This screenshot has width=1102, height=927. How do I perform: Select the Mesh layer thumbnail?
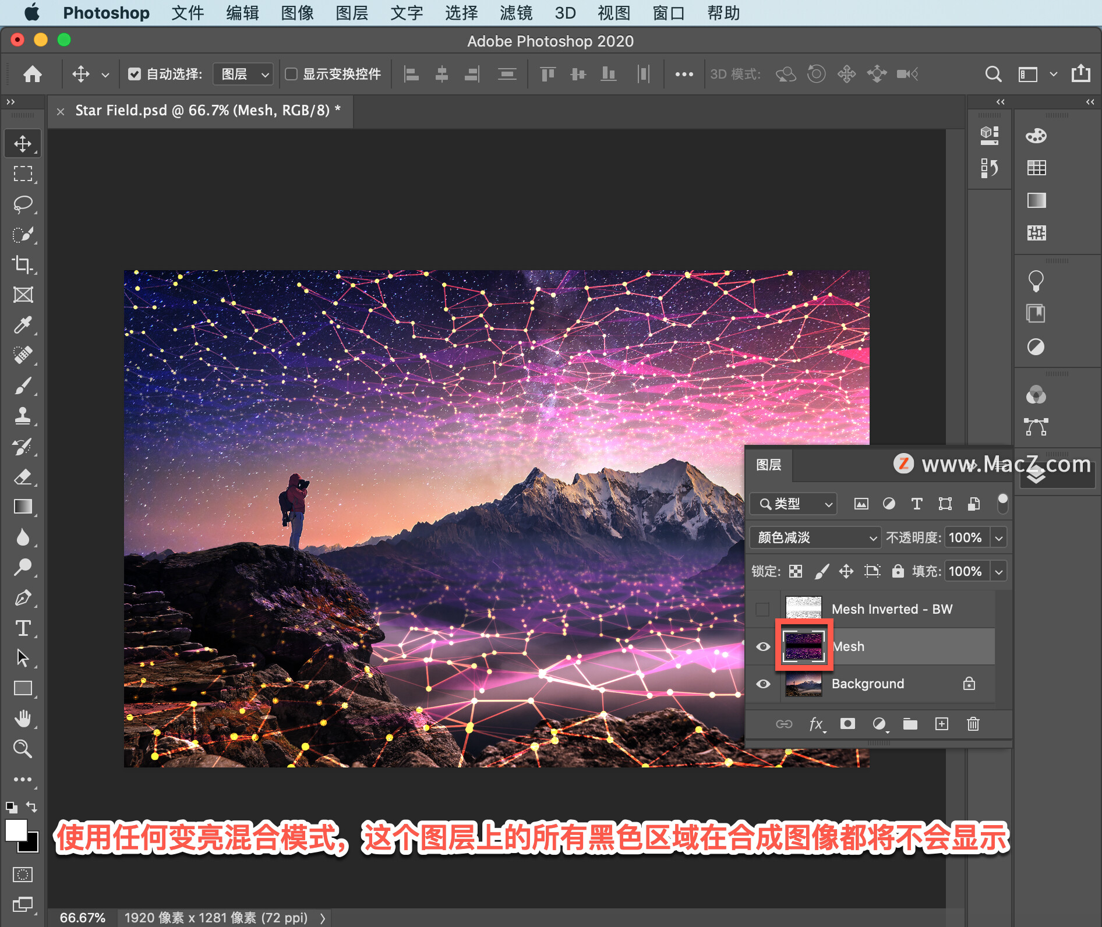[x=804, y=646]
